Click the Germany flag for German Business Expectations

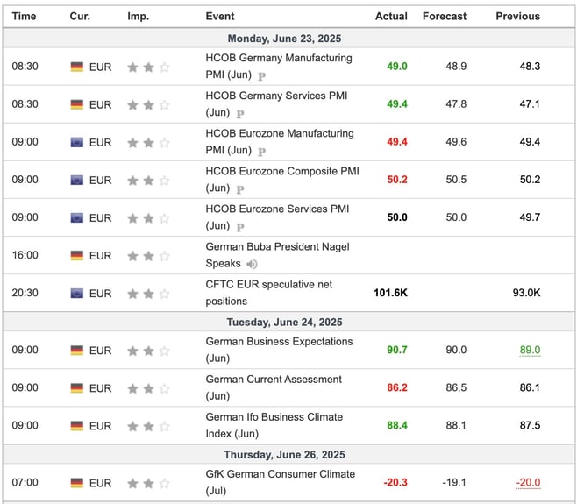click(x=77, y=351)
